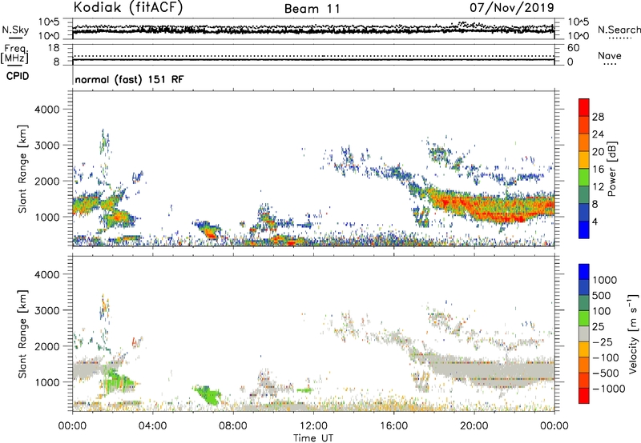This screenshot has width=641, height=443.
Task: Click the date '07/Nov/2019'
Action: click(512, 8)
